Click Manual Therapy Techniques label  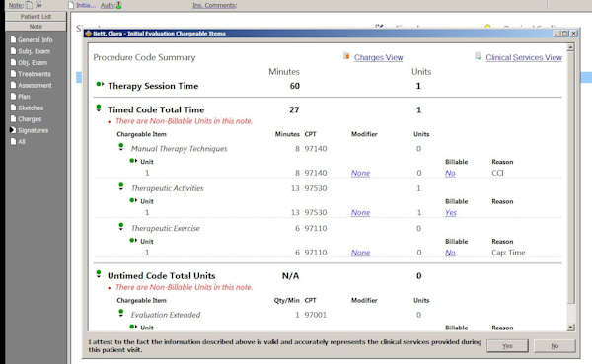coord(179,149)
